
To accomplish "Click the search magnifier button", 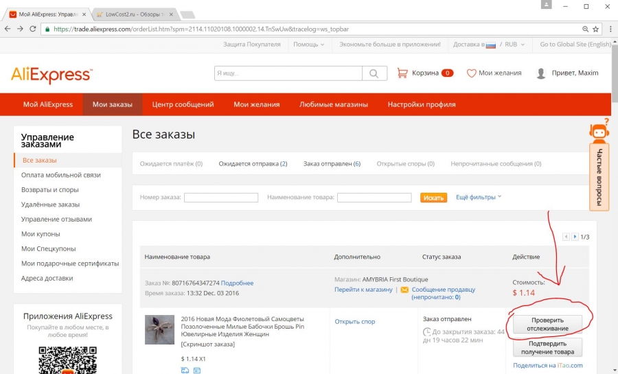I will (x=374, y=73).
